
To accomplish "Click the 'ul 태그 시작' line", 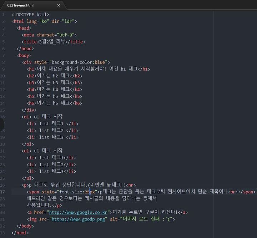I will point(42,151).
